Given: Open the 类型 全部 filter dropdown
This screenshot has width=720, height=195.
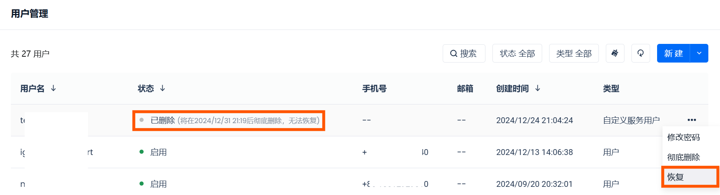Looking at the screenshot, I should 574,53.
